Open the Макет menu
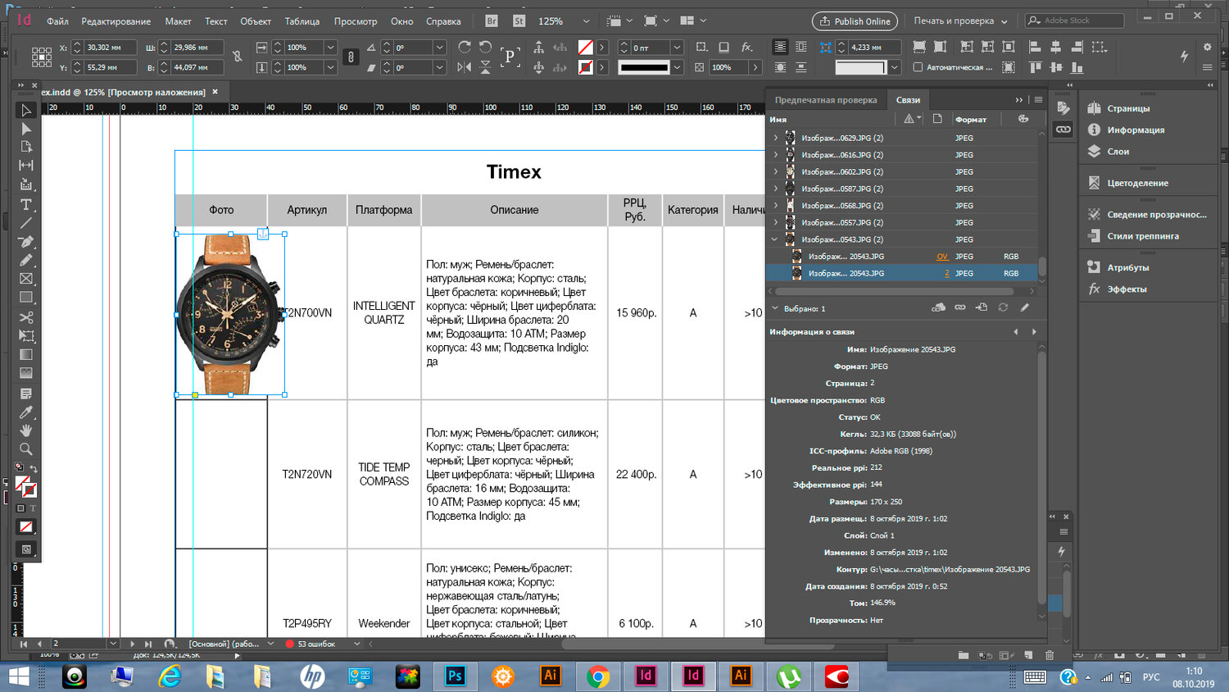Image resolution: width=1229 pixels, height=692 pixels. tap(178, 21)
